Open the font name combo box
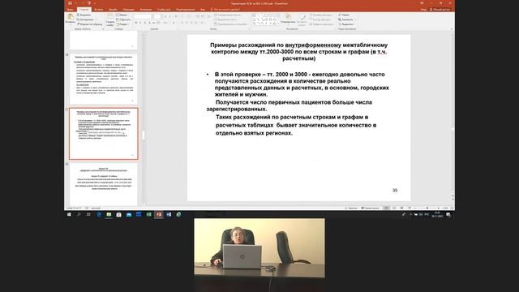The image size is (519, 292). [x=144, y=16]
